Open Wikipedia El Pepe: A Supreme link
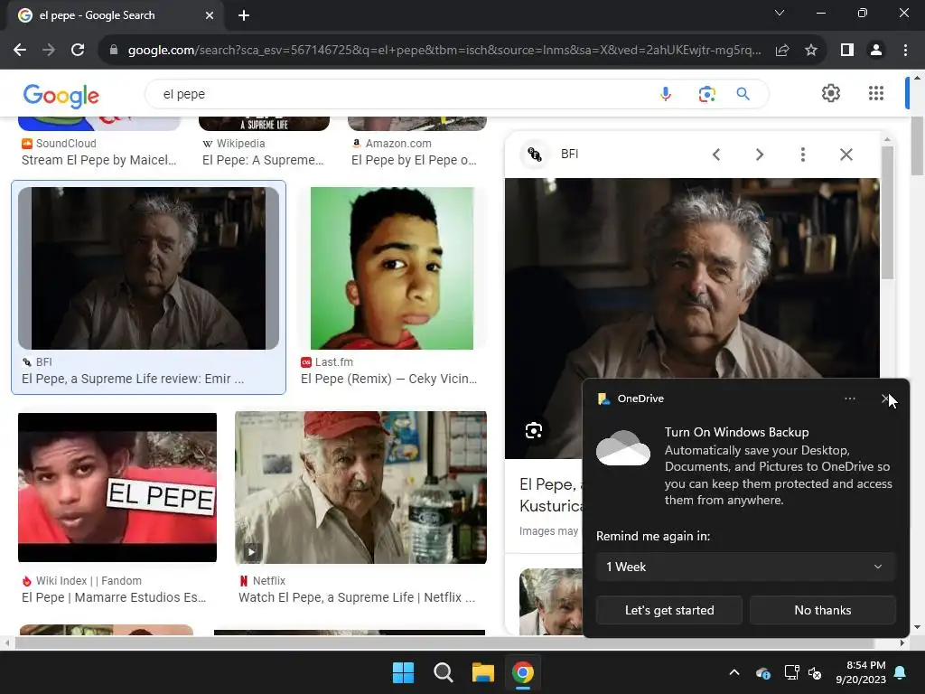The image size is (925, 694). click(x=263, y=160)
